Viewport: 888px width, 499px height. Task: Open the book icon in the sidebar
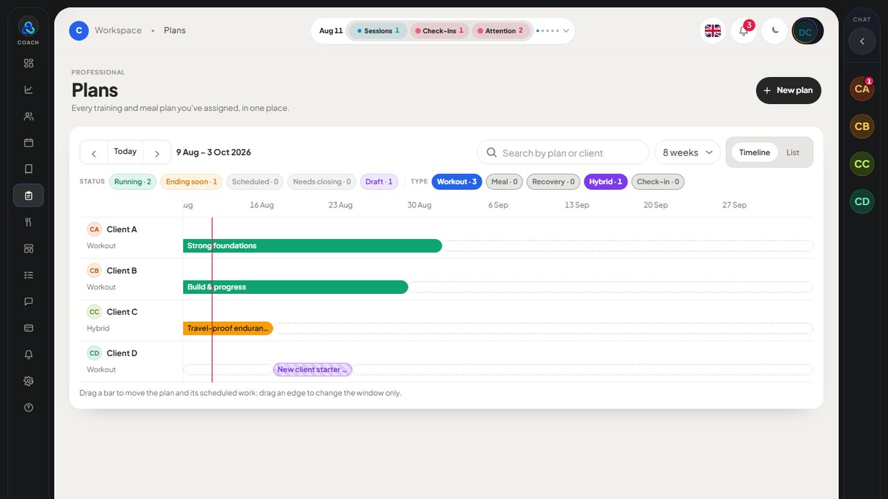pyautogui.click(x=28, y=169)
